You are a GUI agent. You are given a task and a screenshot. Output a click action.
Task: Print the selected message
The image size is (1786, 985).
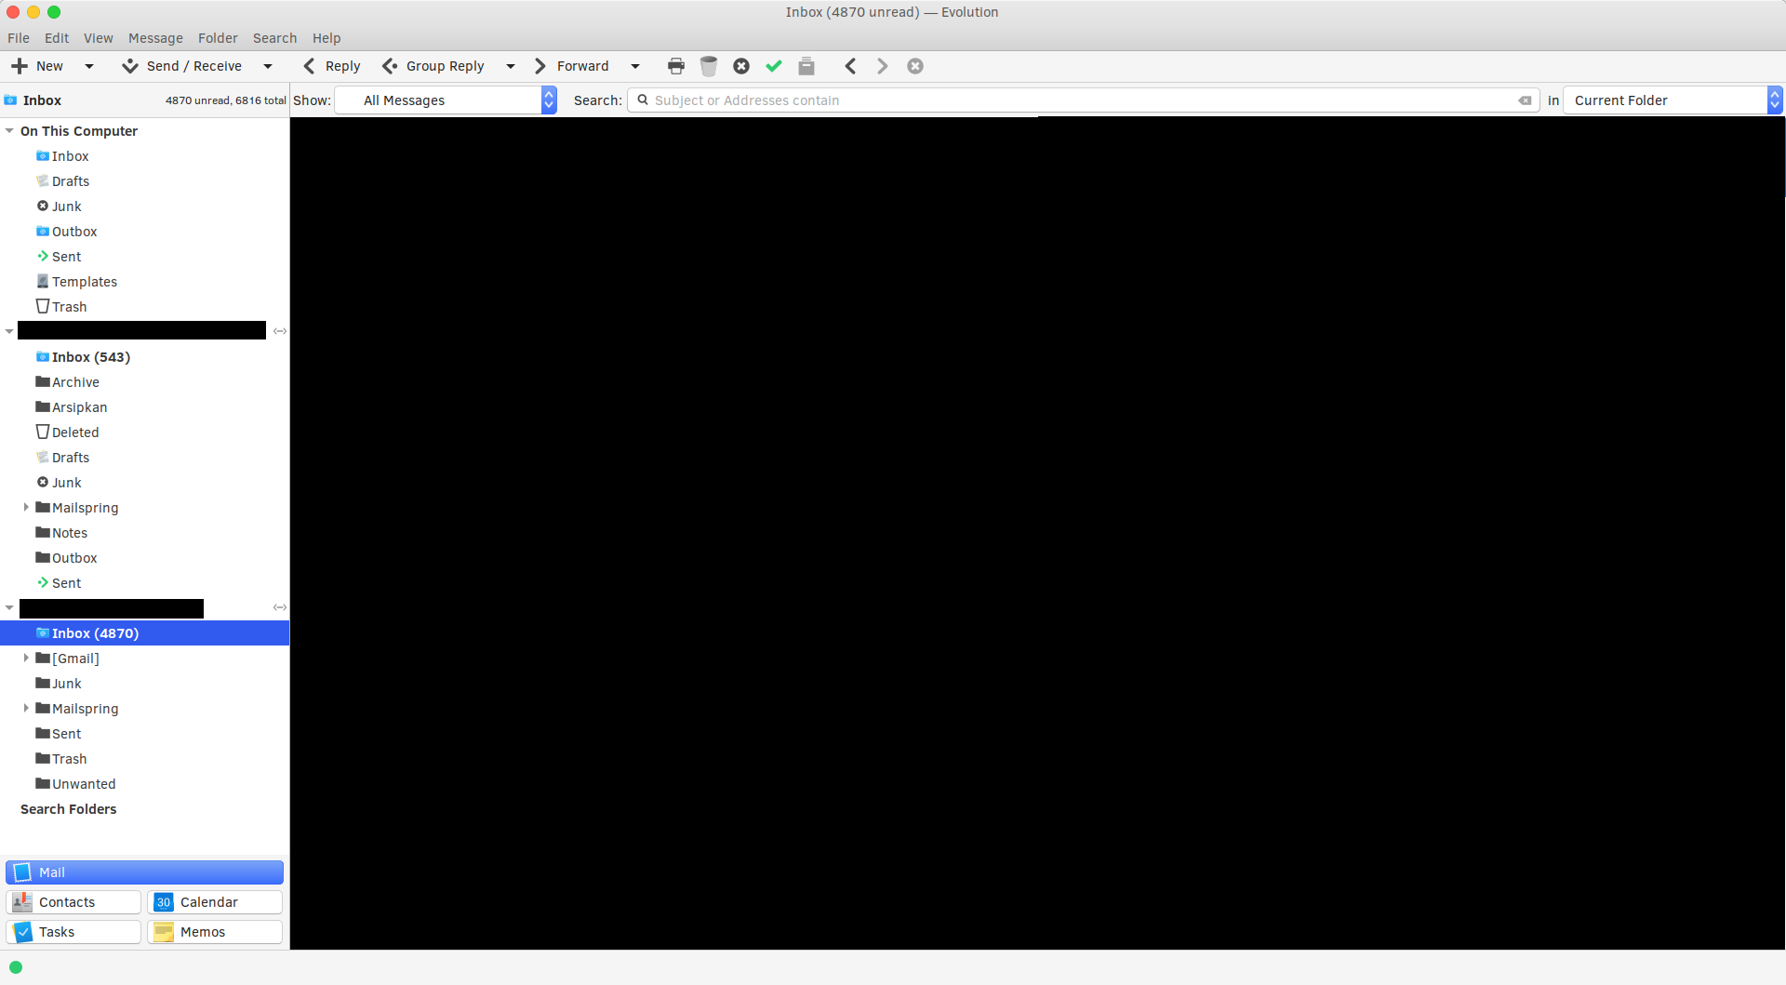[x=675, y=66]
